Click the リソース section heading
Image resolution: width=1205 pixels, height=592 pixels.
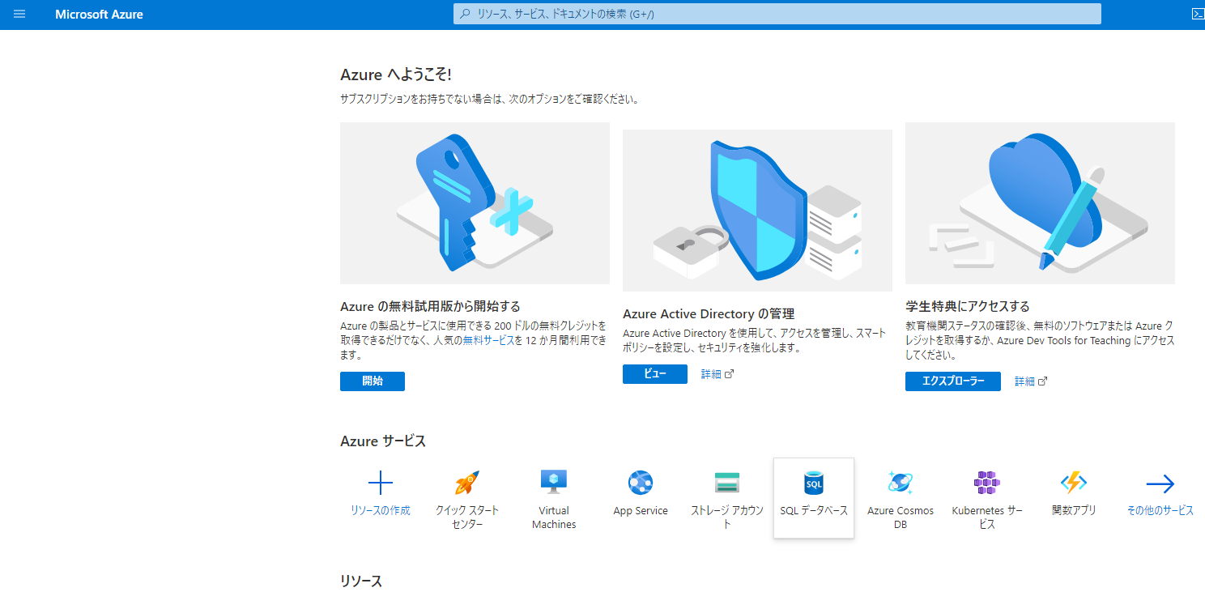[x=361, y=581]
